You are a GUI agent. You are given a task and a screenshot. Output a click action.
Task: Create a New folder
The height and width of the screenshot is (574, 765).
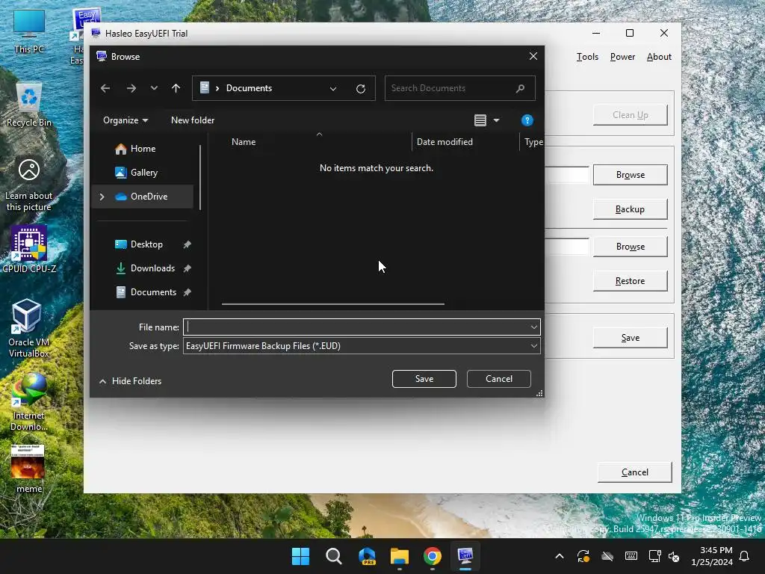(x=193, y=120)
